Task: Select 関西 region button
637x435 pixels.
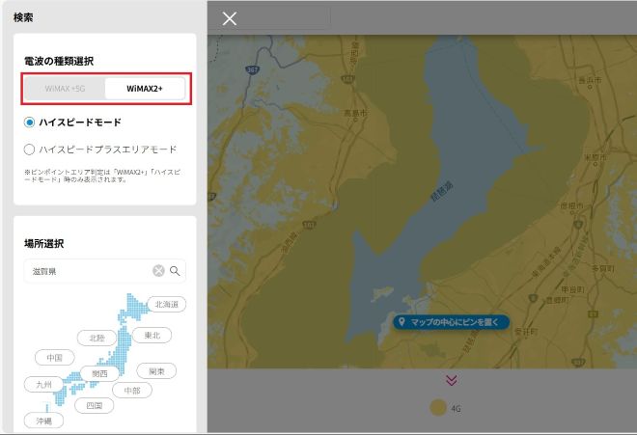Action: click(99, 373)
